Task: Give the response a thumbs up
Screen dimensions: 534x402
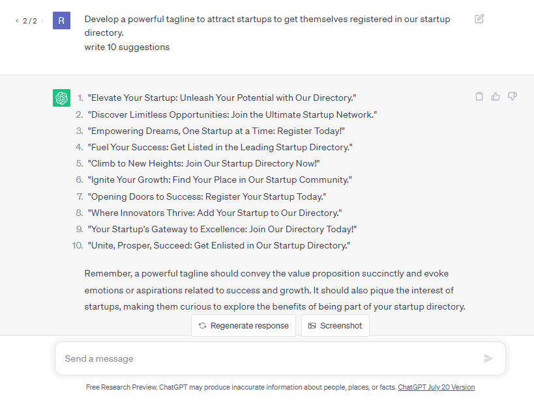Action: (496, 96)
